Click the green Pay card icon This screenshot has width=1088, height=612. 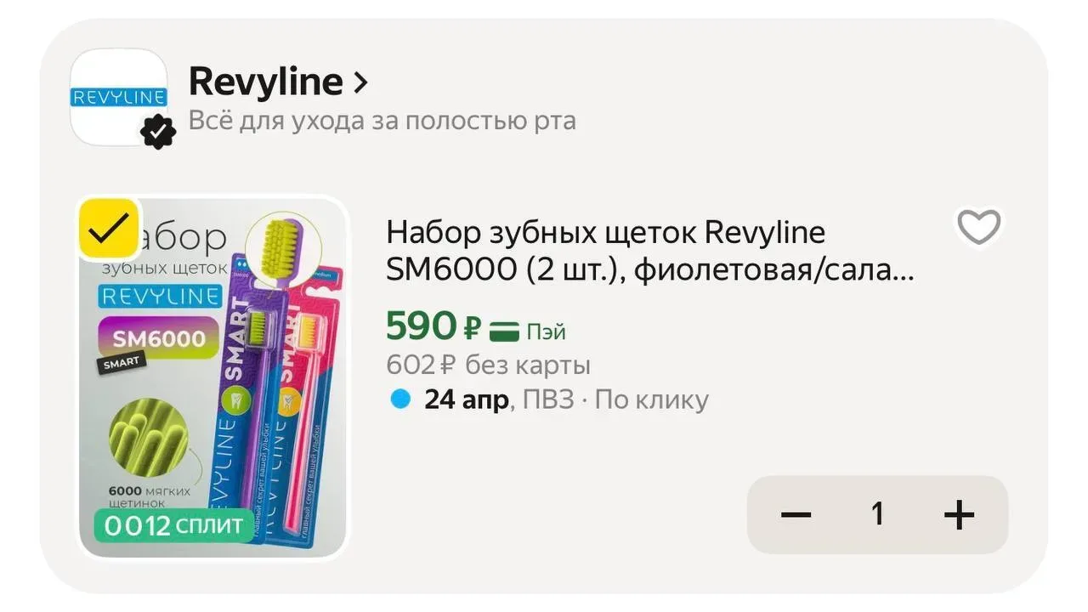point(505,330)
